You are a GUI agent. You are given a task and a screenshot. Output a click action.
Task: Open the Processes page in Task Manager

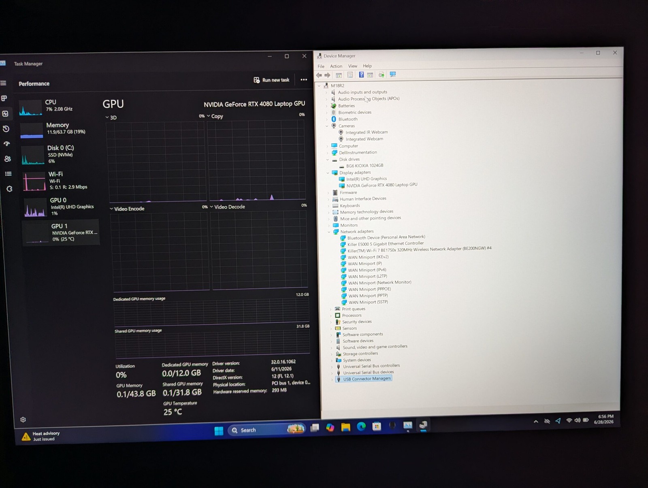(4, 98)
